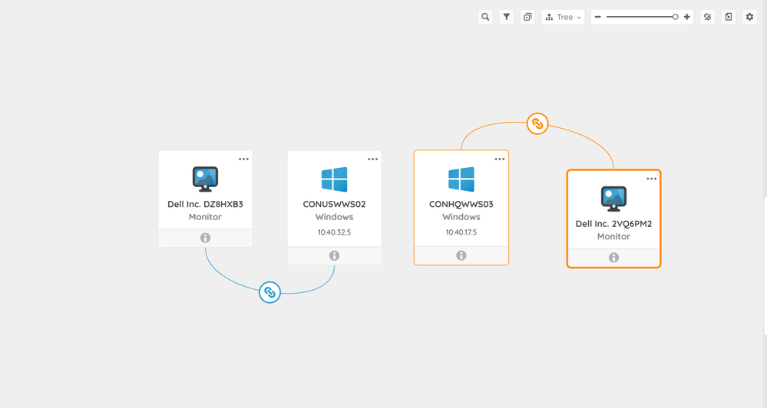
Task: Click the zoom in plus button
Action: click(x=686, y=17)
